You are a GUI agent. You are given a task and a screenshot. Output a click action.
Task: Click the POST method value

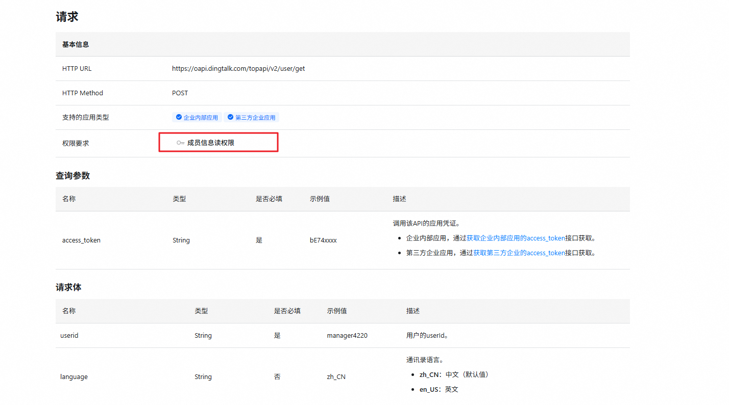click(180, 93)
